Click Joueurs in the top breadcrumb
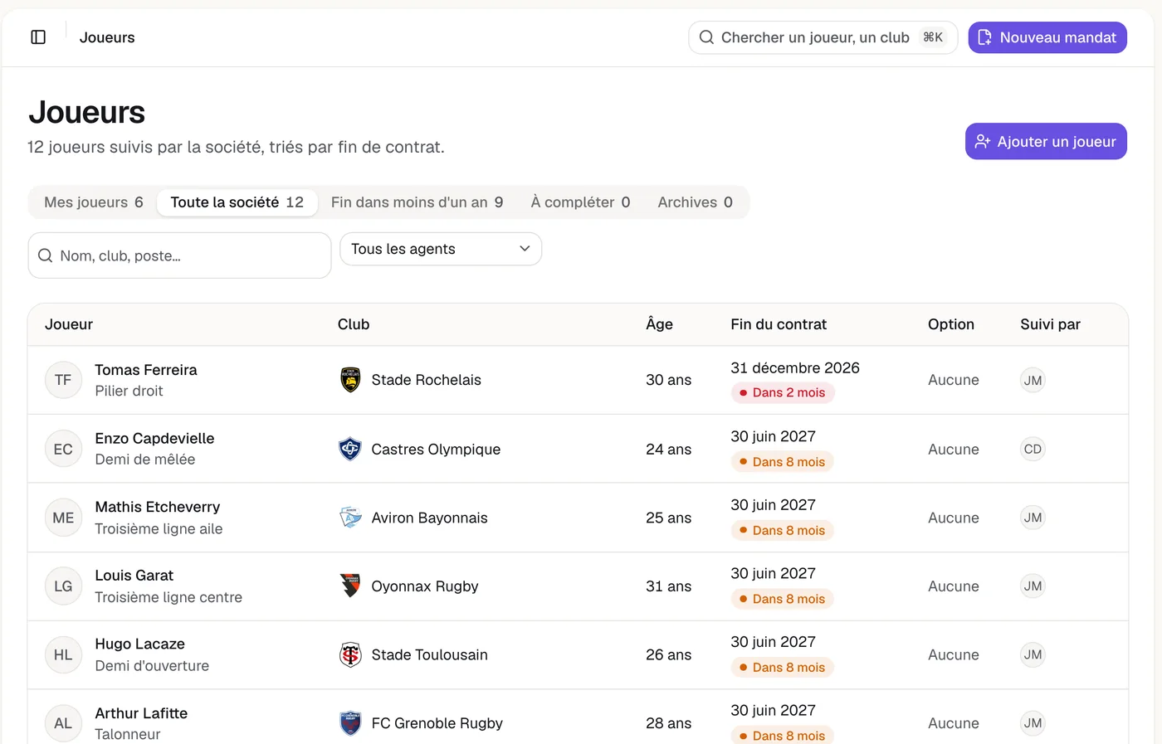The image size is (1162, 744). coord(107,37)
